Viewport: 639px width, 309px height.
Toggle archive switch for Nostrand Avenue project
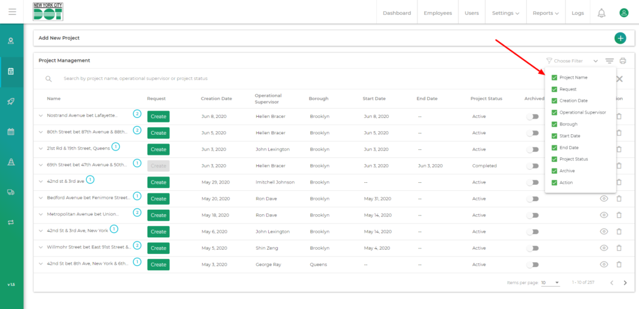click(x=532, y=116)
